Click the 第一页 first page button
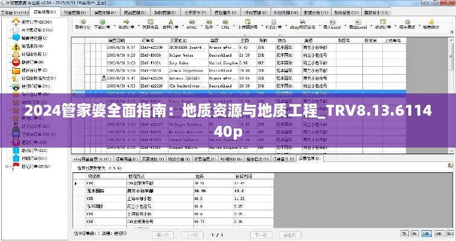Image resolution: width=456 pixels, height=241 pixels. click(x=162, y=235)
